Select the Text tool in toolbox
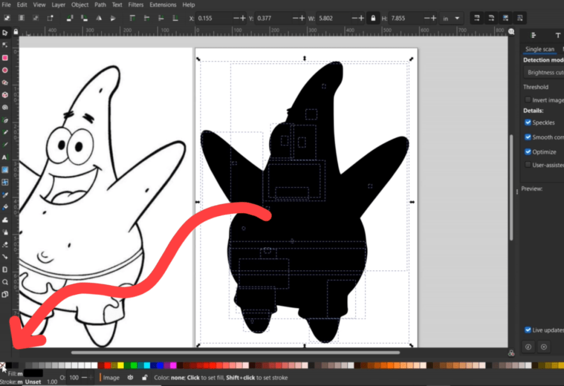This screenshot has height=386, width=564. click(x=5, y=157)
